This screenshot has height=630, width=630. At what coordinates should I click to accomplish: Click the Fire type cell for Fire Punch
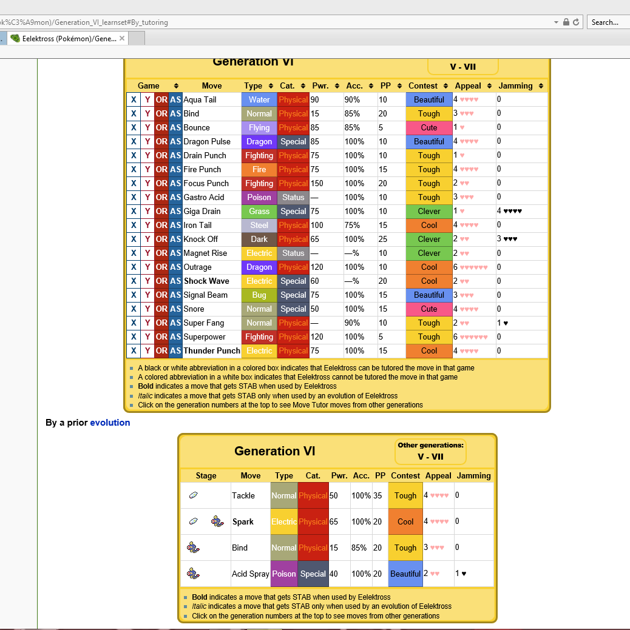pyautogui.click(x=259, y=170)
